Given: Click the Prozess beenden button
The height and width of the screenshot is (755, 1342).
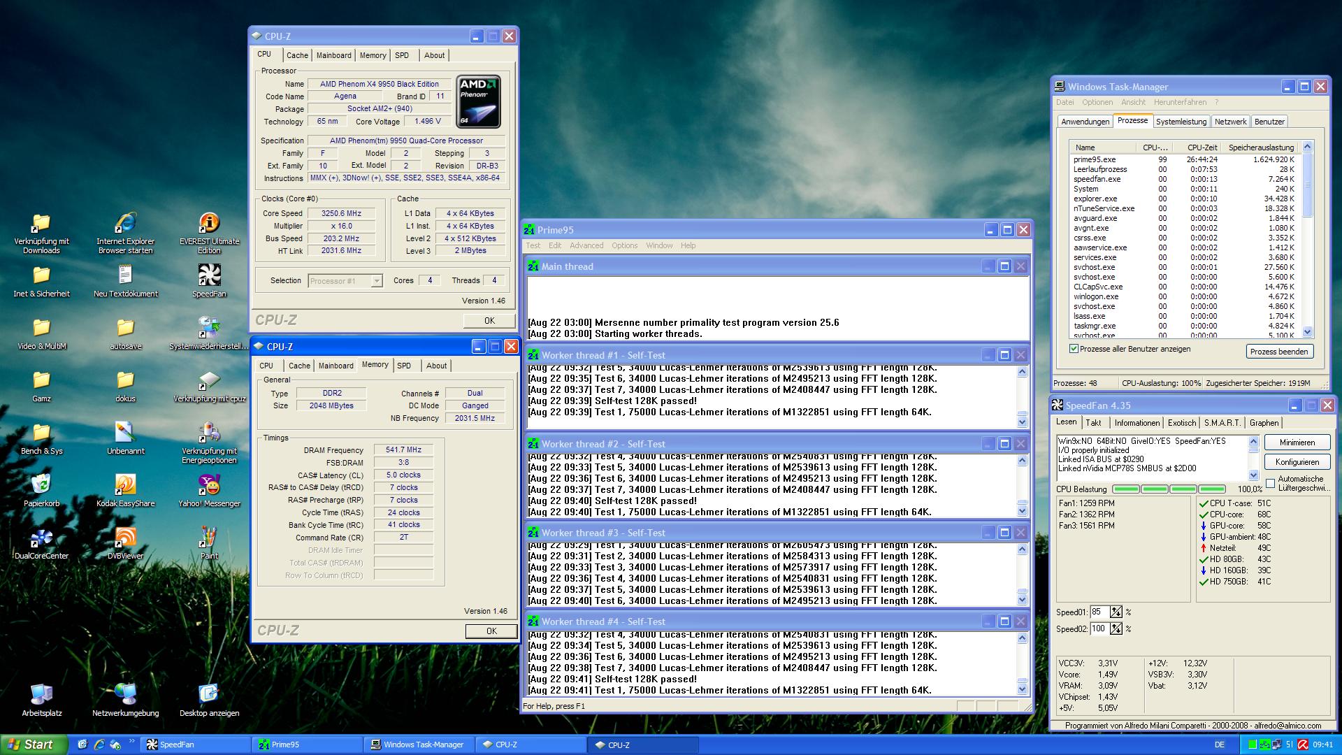Looking at the screenshot, I should point(1278,352).
